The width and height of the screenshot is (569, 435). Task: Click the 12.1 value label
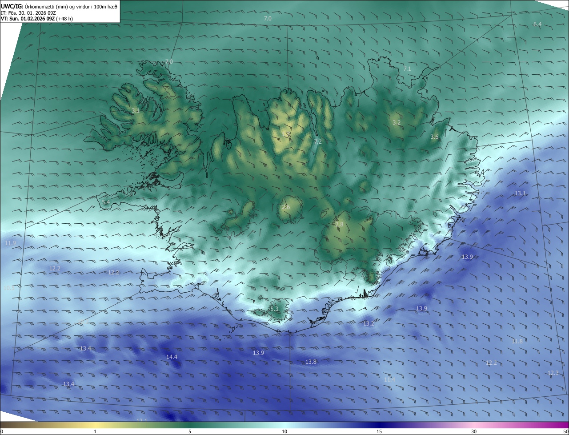click(142, 420)
